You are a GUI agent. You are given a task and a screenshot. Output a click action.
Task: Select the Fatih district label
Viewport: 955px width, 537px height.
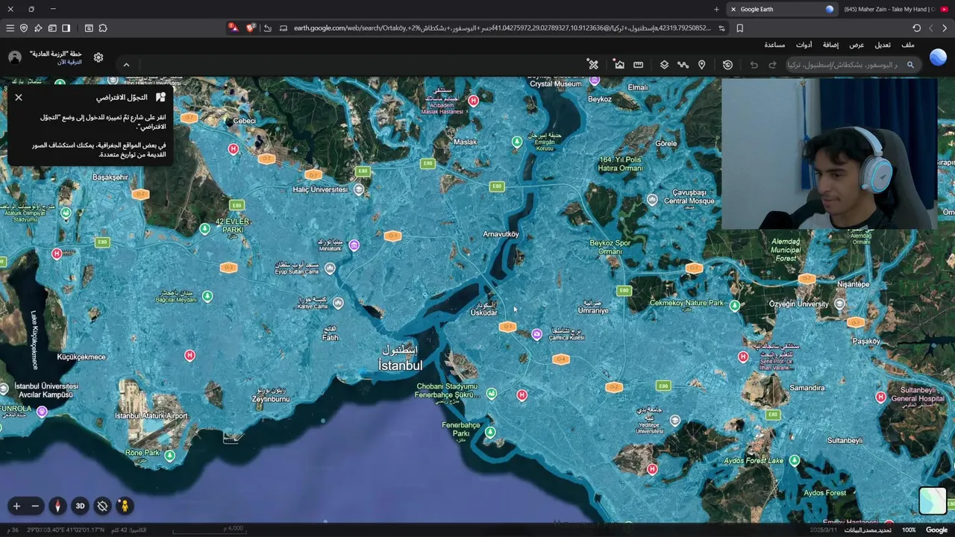pos(330,333)
